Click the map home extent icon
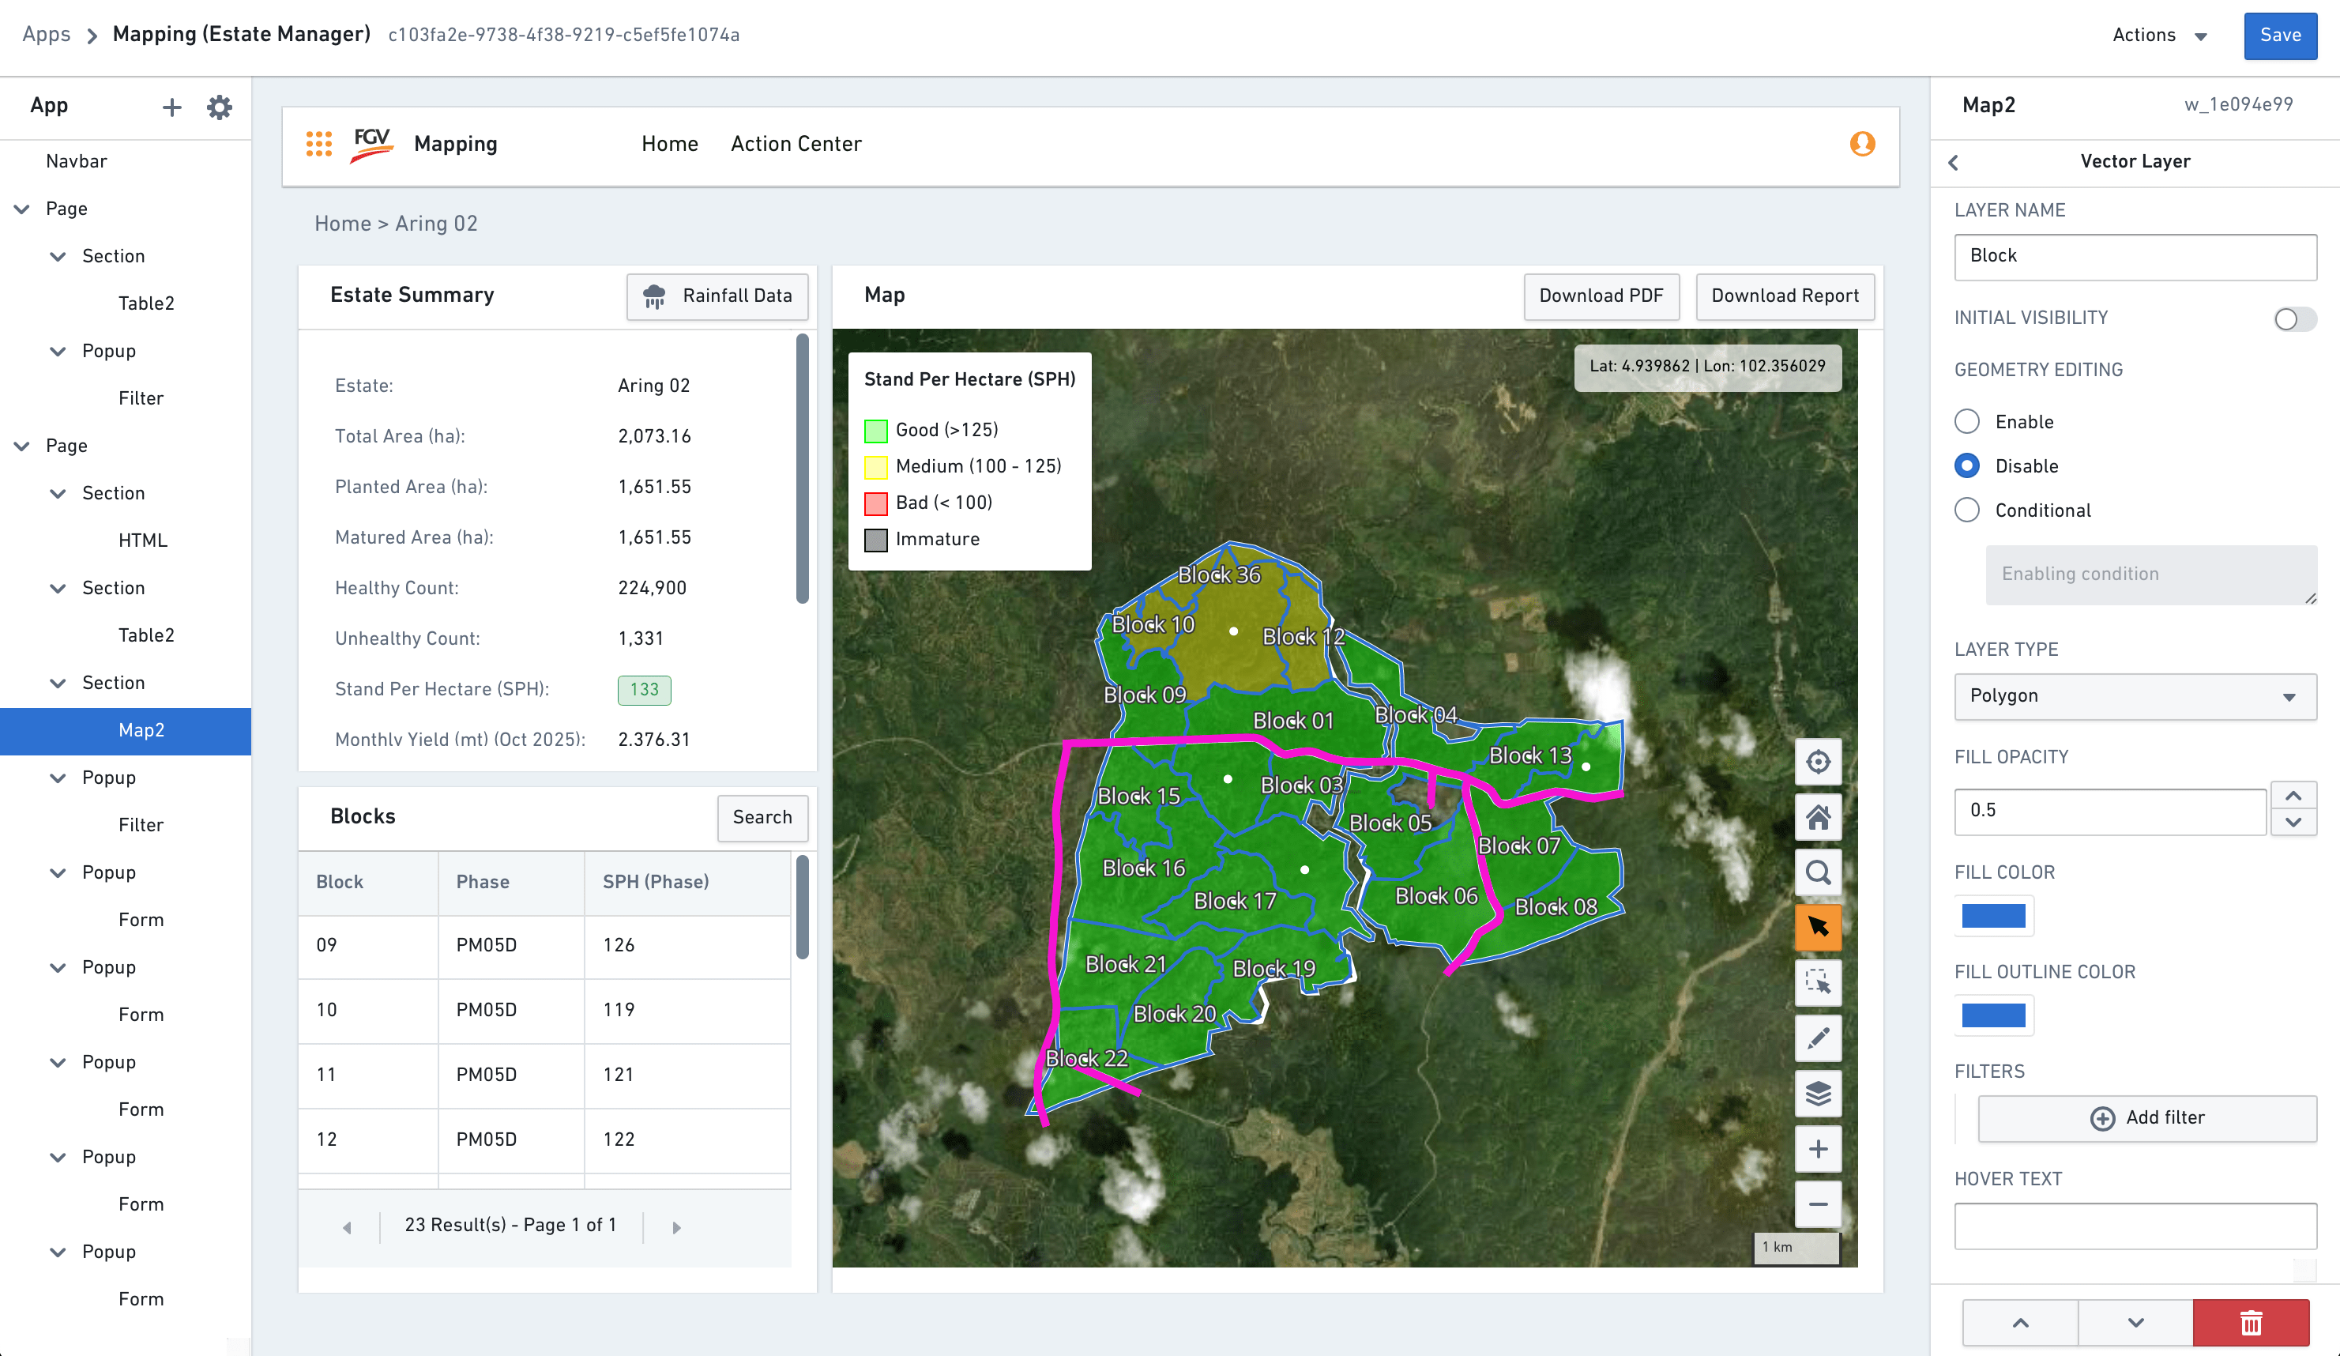The image size is (2340, 1356). (x=1817, y=817)
